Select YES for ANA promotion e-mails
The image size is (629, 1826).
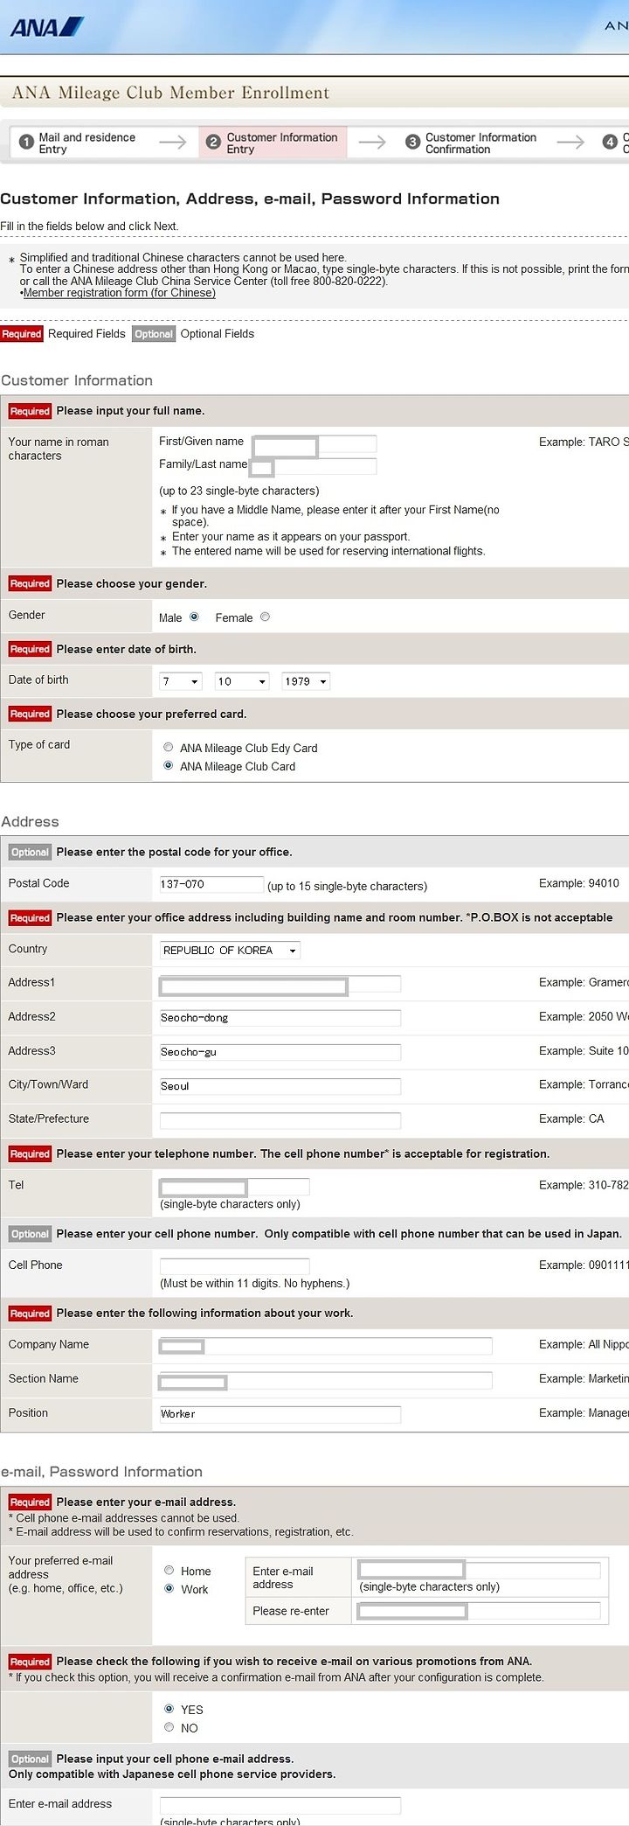pyautogui.click(x=169, y=1708)
